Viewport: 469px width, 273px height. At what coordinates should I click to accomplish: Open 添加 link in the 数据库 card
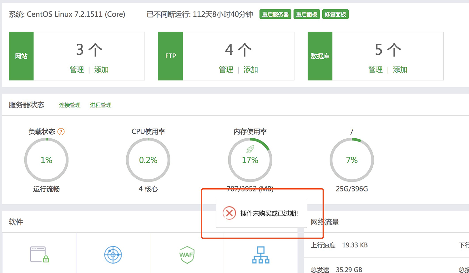click(400, 70)
